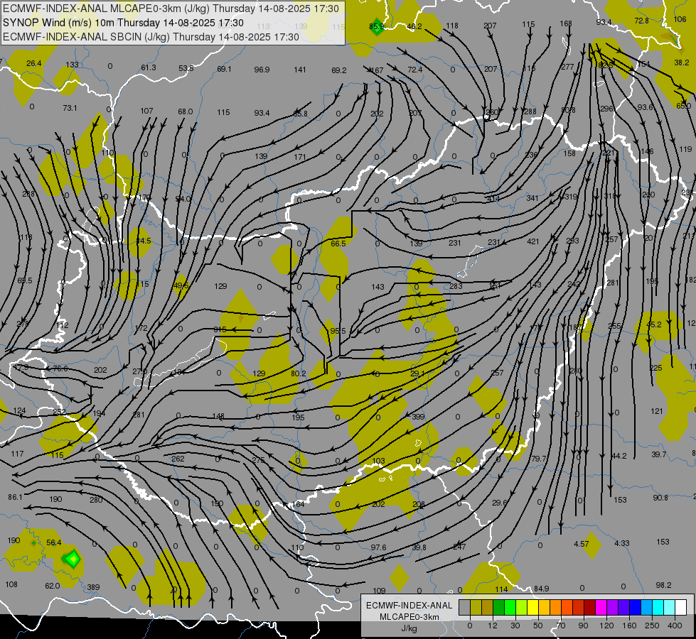Click the gray zero-value swatch in legend
The width and height of the screenshot is (696, 639).
point(465,607)
